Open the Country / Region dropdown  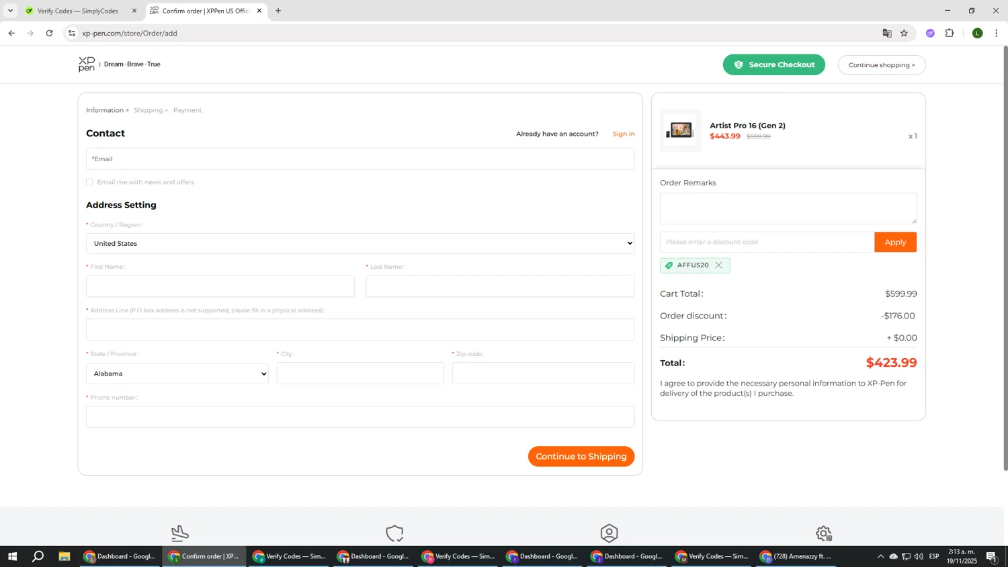coord(360,243)
